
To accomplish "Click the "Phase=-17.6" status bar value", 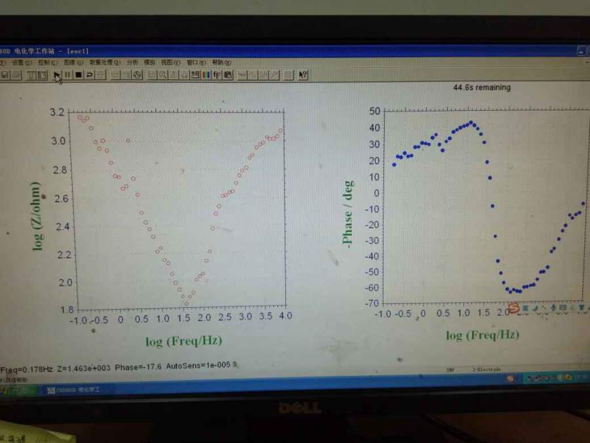I will 138,367.
